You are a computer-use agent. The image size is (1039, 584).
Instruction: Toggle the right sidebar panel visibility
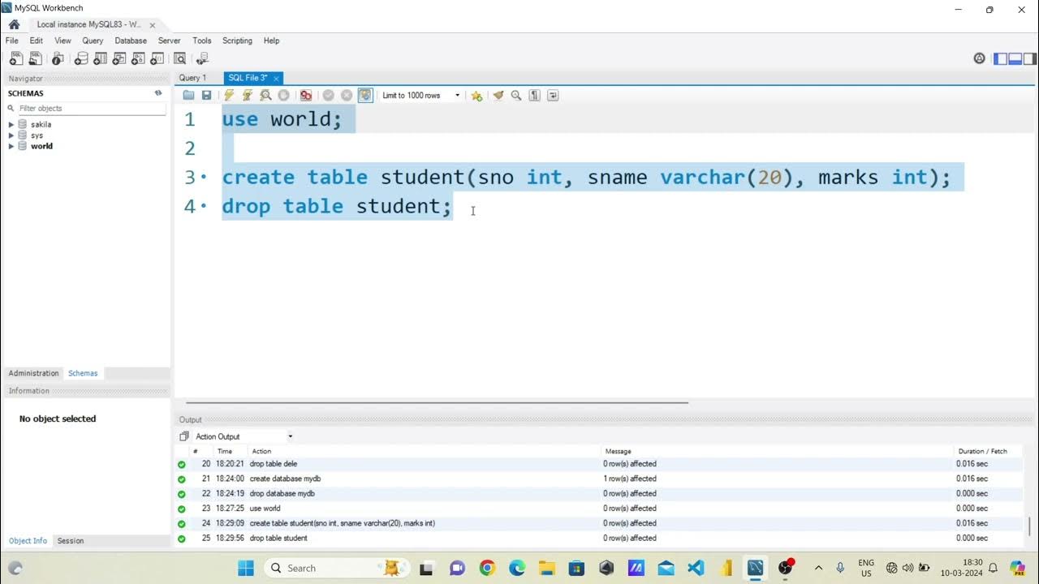click(x=1029, y=58)
